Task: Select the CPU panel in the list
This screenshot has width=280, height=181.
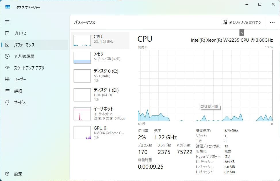Action: click(101, 40)
